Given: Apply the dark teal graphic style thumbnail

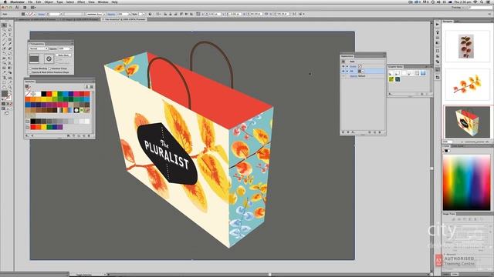Looking at the screenshot, I should [398, 79].
